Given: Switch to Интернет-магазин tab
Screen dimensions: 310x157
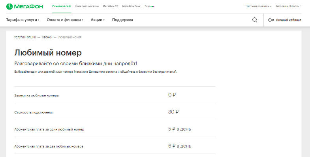Looking at the screenshot, I should 87,6.
